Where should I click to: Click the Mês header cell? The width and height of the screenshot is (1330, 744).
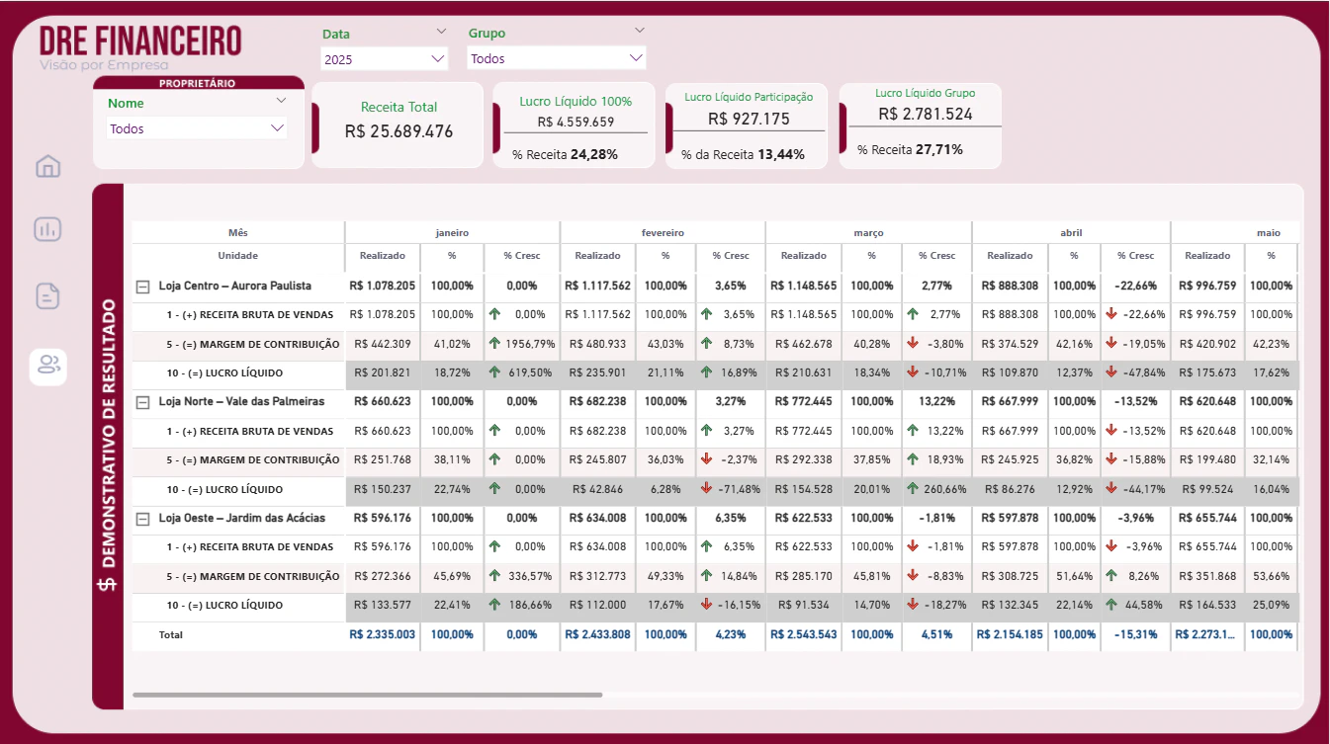(x=238, y=233)
